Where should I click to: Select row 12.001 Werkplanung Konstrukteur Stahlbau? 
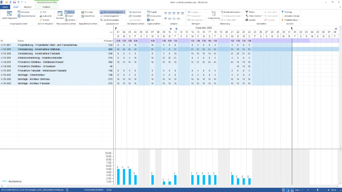[57, 49]
